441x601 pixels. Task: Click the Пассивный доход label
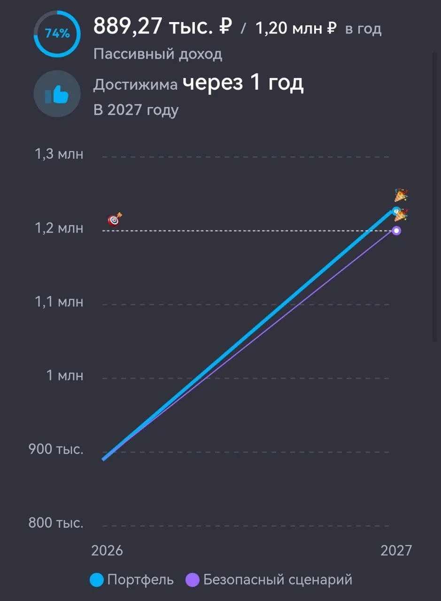click(158, 54)
